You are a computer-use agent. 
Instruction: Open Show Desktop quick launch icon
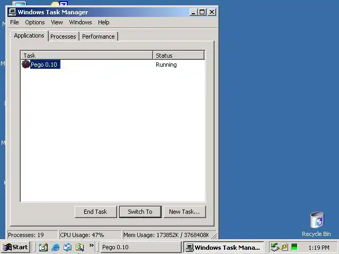click(43, 247)
